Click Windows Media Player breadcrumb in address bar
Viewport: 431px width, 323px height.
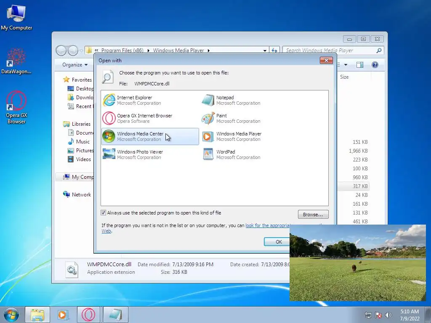pos(178,50)
